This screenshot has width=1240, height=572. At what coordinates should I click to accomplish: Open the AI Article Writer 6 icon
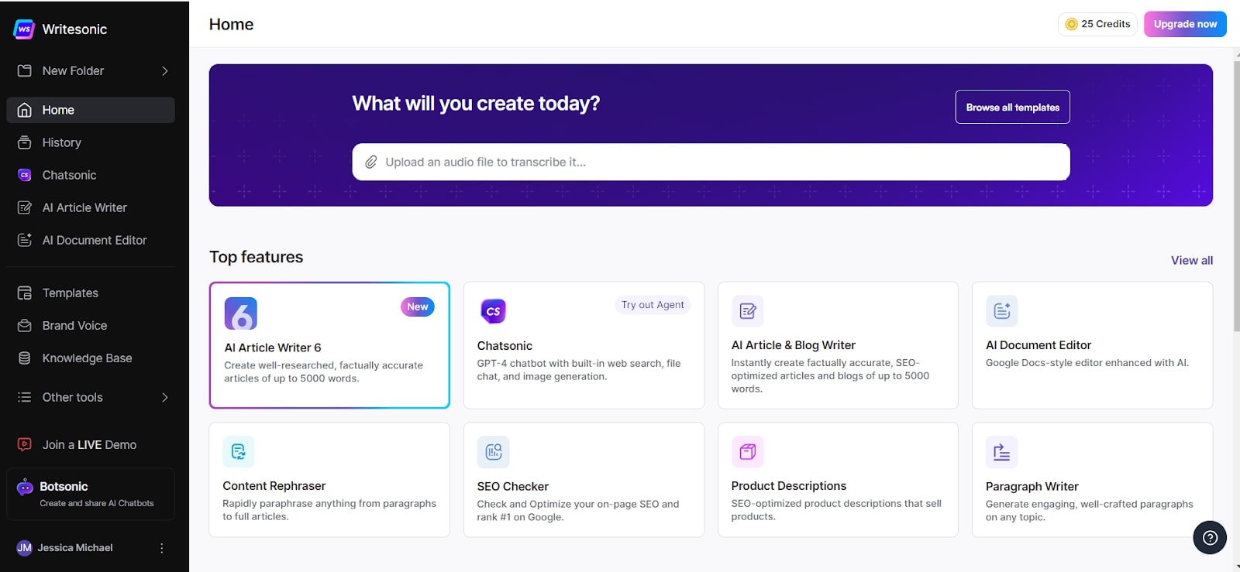[x=240, y=313]
